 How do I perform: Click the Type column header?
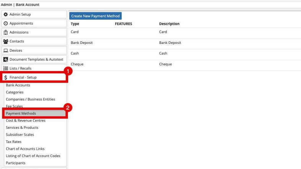tap(75, 24)
